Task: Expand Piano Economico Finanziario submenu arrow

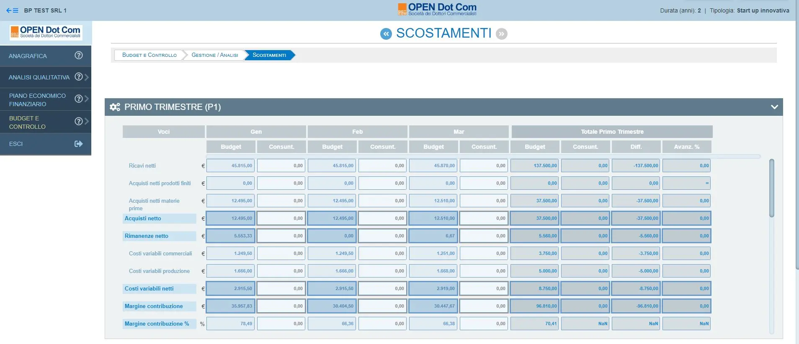Action: (87, 99)
